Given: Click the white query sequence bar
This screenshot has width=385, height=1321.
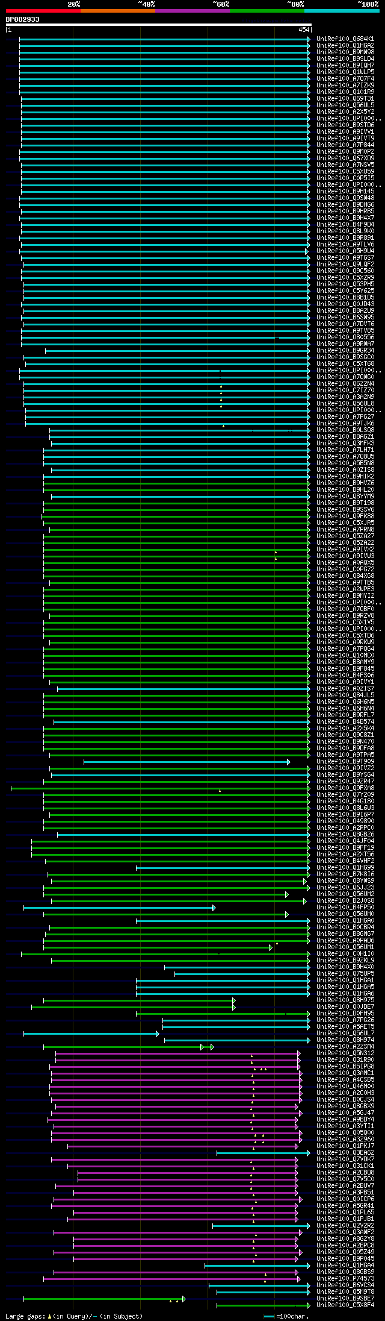Looking at the screenshot, I should tap(158, 25).
